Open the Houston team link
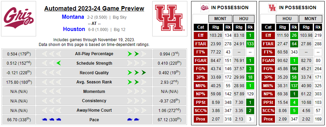This screenshot has width=326, height=127. coord(74,29)
